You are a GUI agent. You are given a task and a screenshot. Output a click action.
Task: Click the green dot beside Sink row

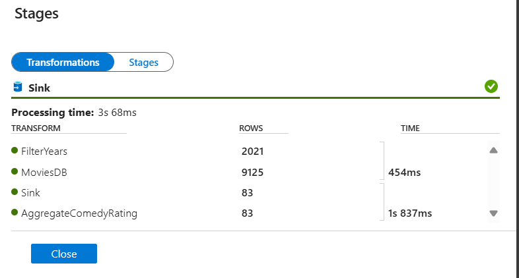[x=15, y=192]
